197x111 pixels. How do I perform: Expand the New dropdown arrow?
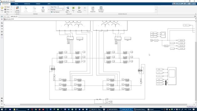point(2,12)
